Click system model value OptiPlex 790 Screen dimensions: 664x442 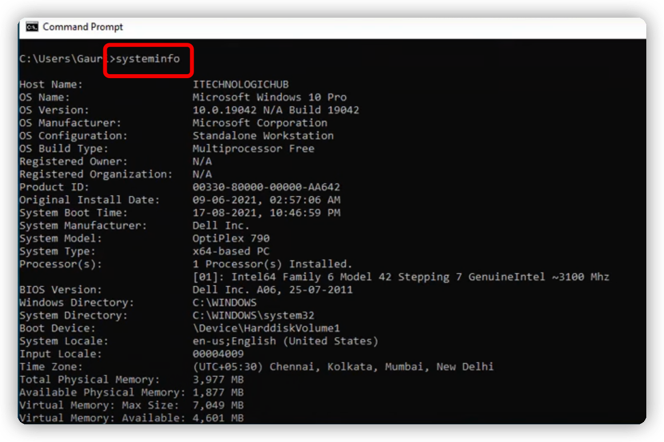pos(231,238)
